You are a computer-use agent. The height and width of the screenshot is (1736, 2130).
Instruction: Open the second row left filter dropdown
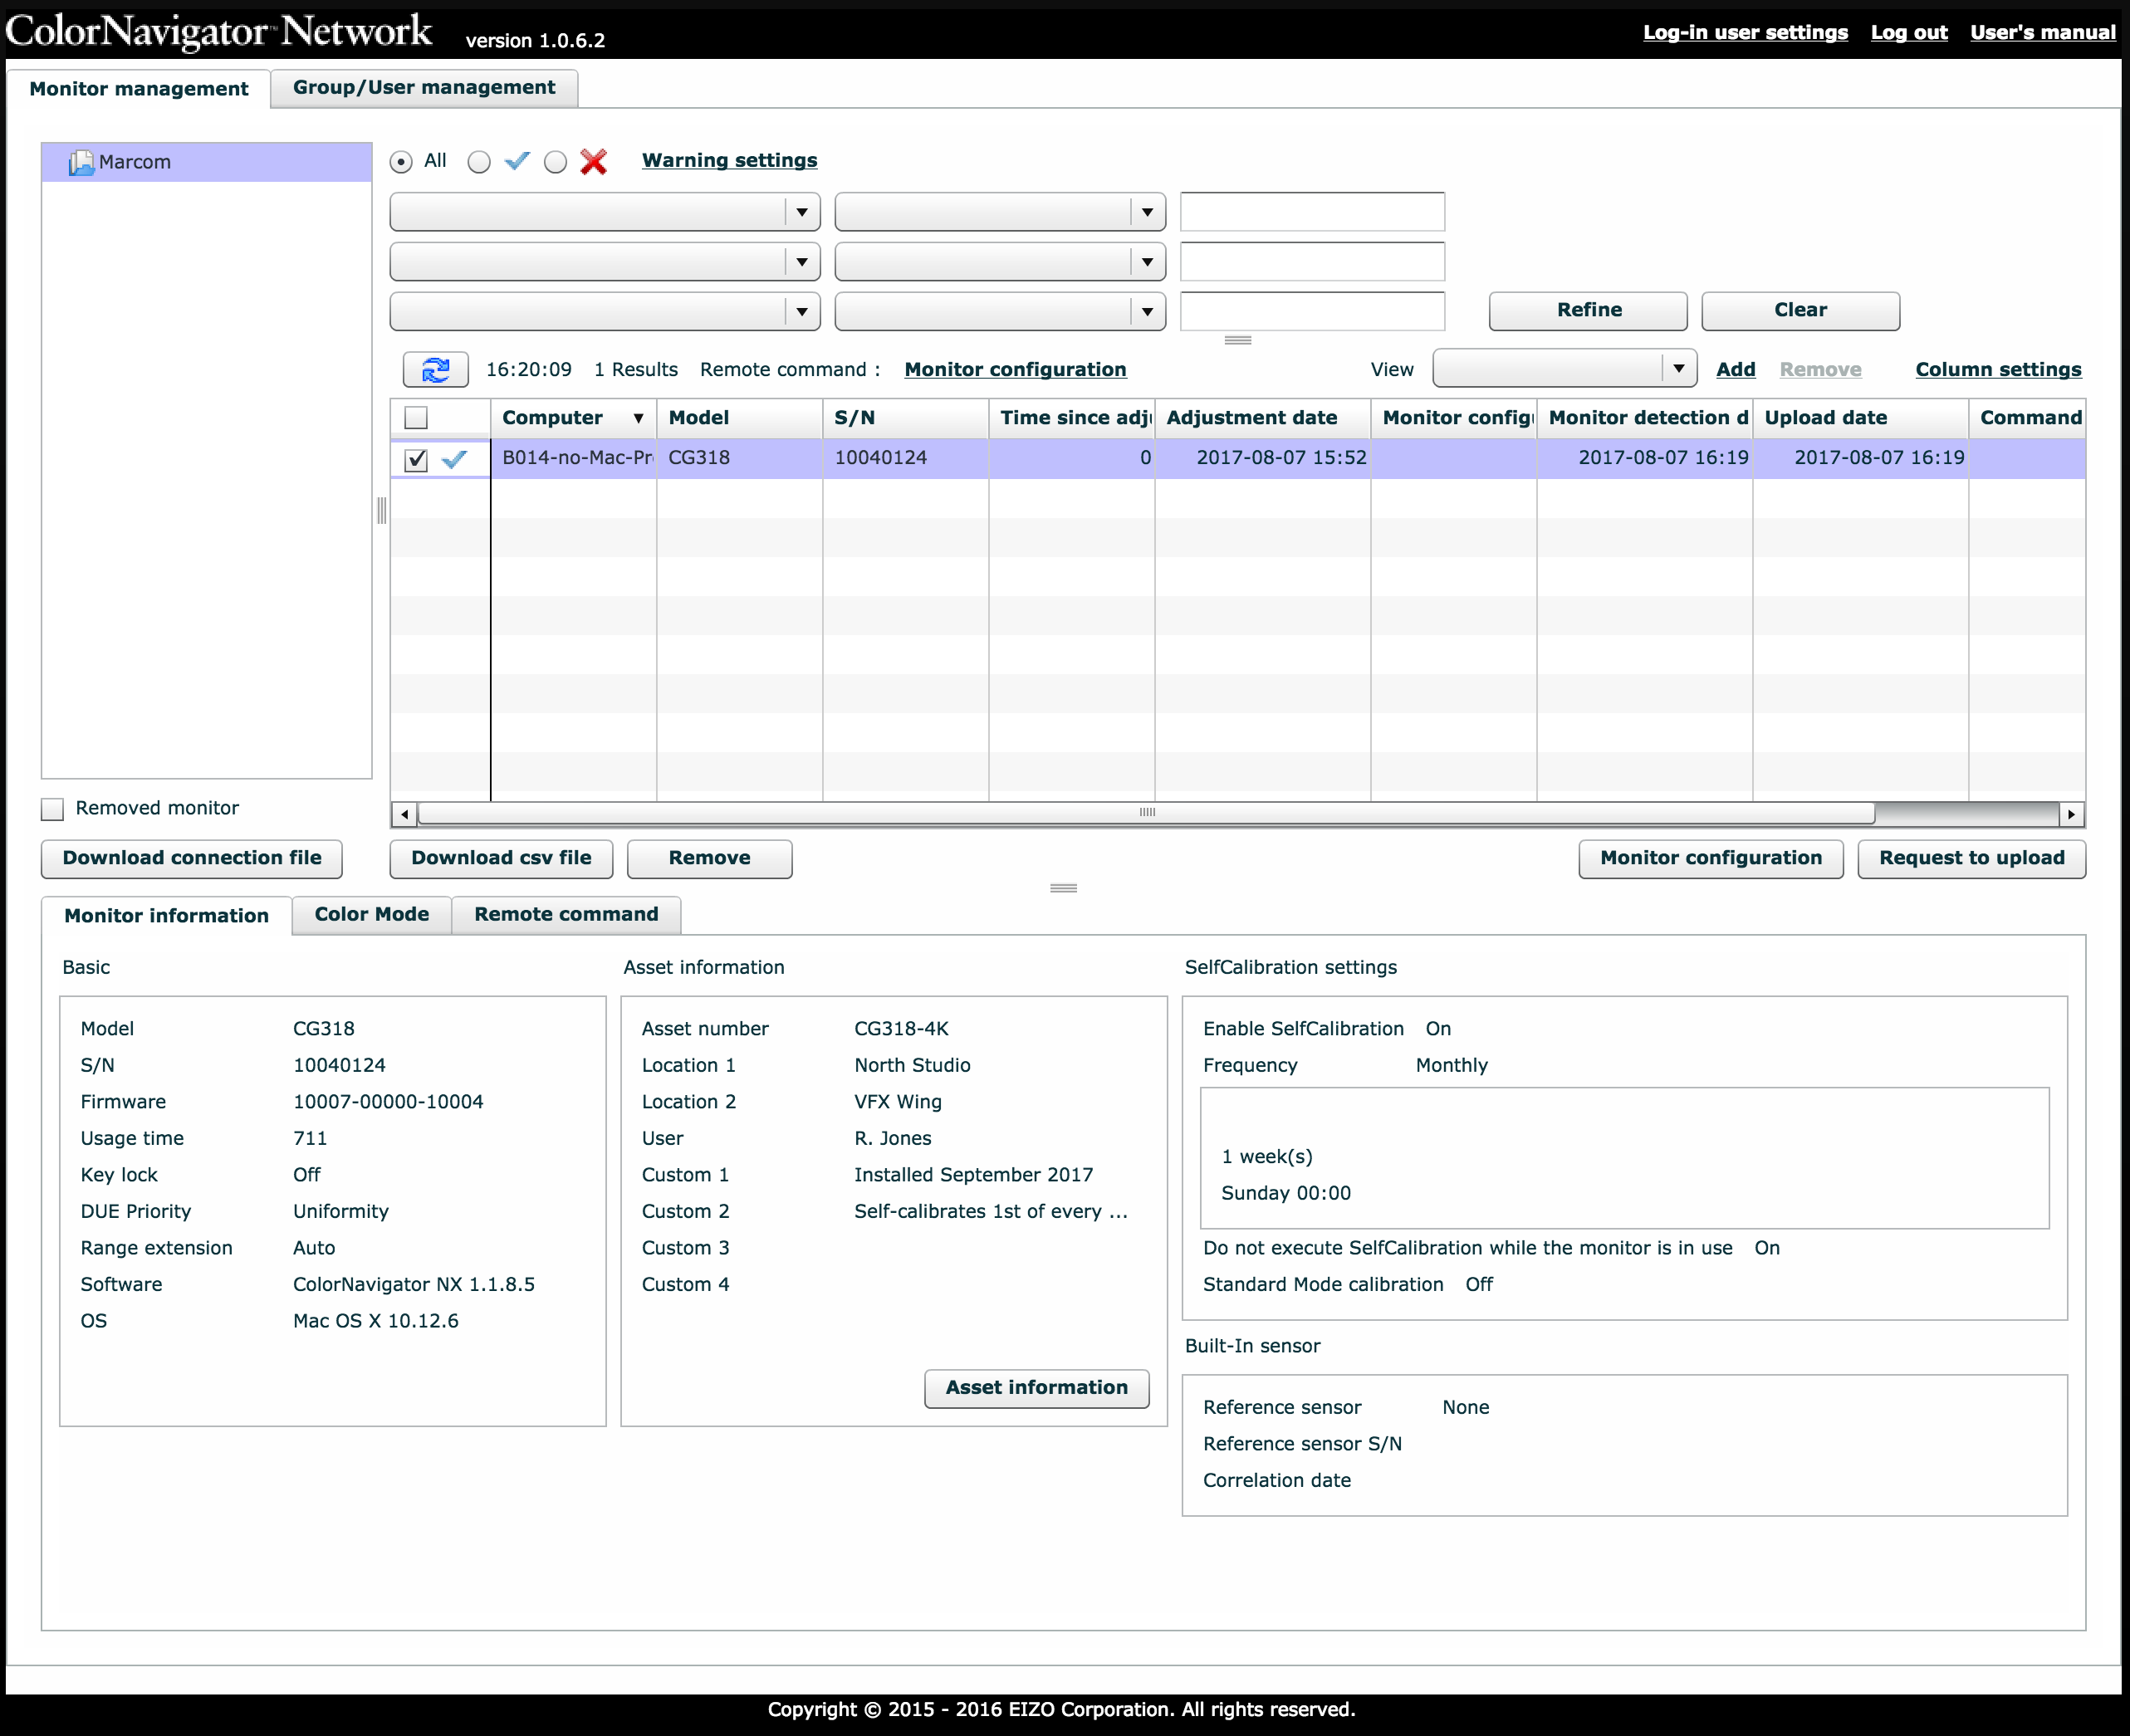604,262
